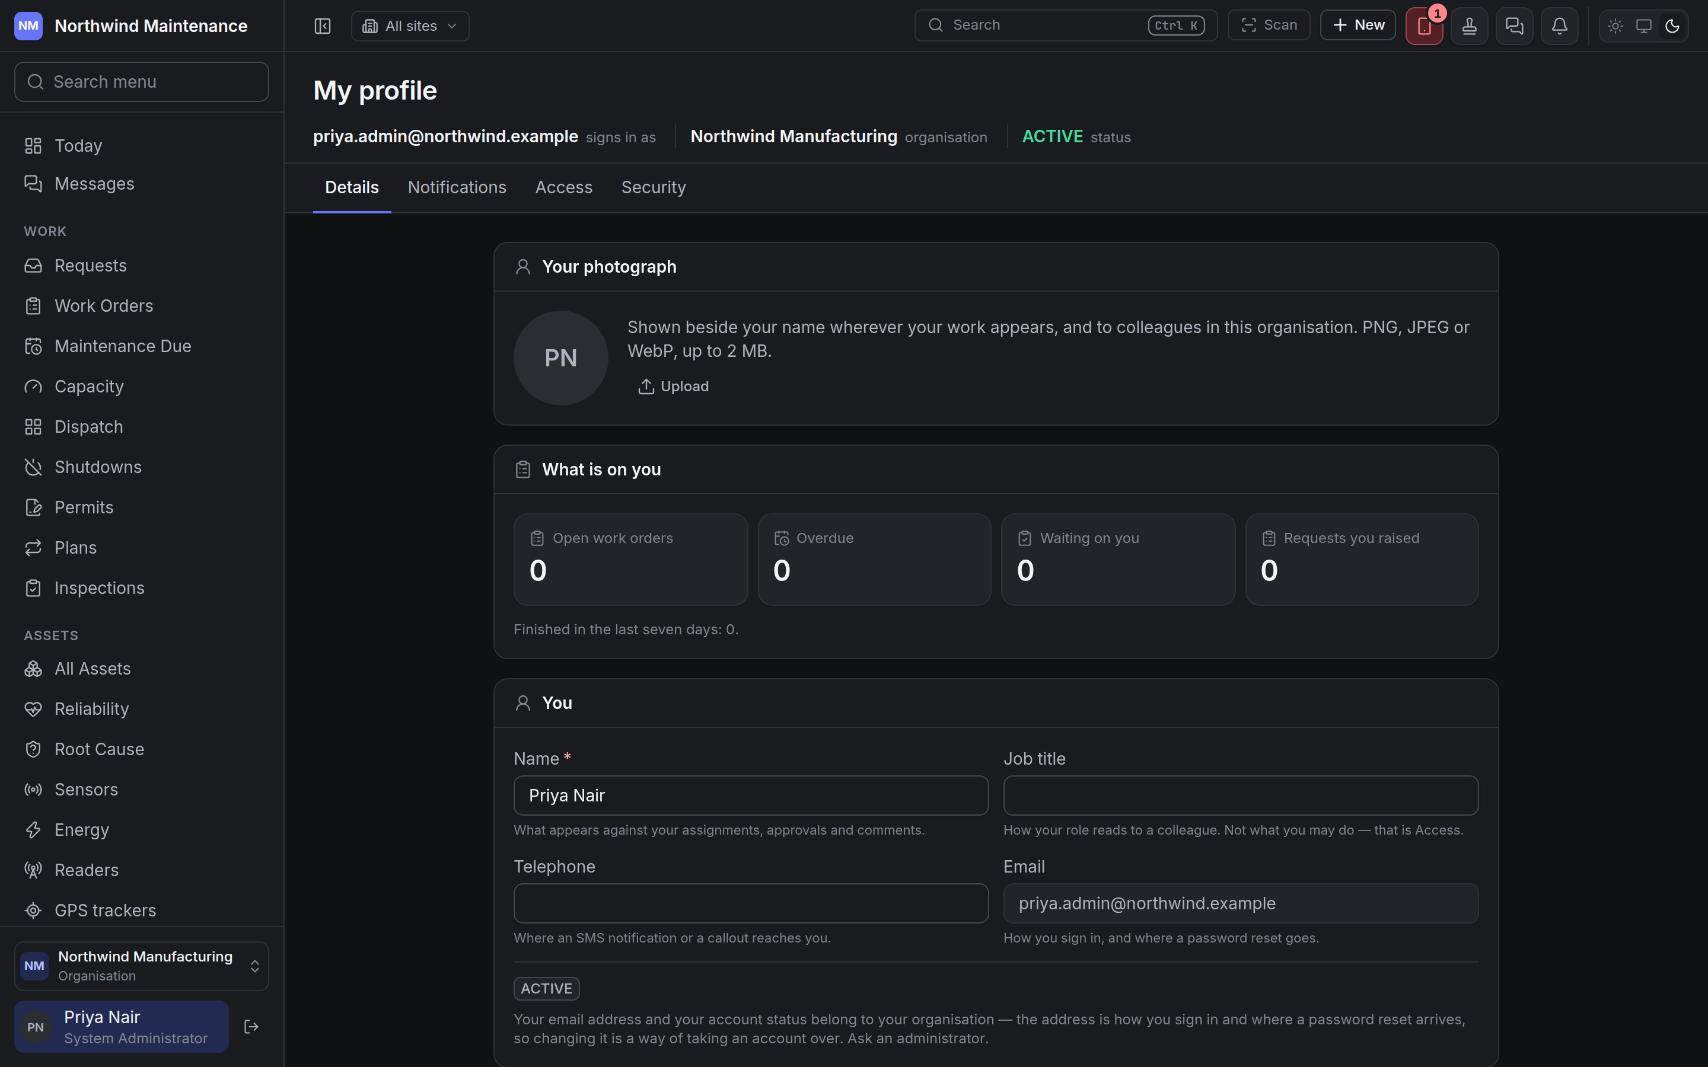
Task: Click the Name input field
Action: click(x=751, y=796)
